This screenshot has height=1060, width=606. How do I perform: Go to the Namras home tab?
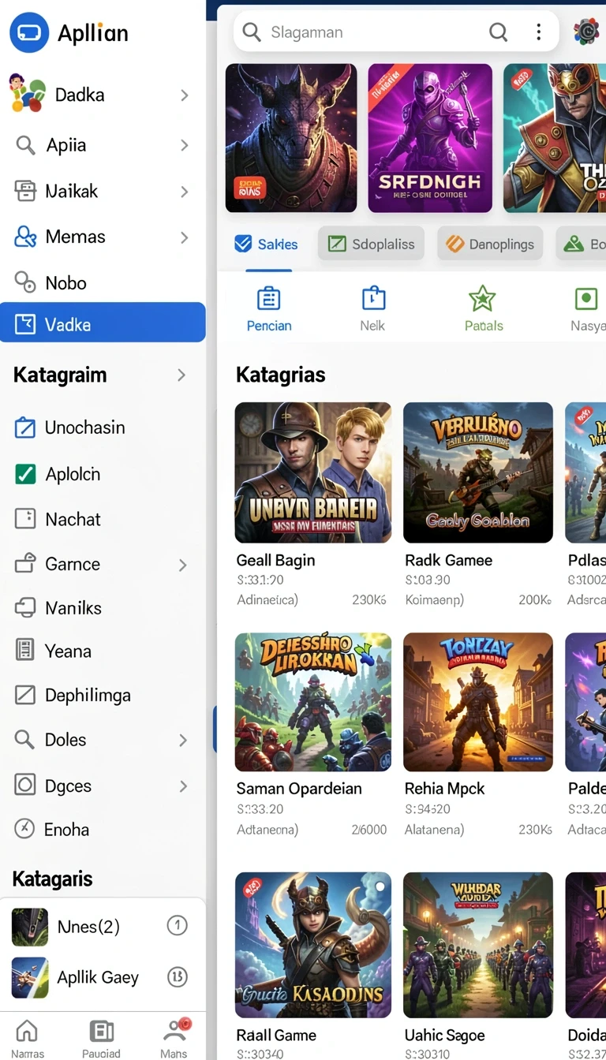[x=28, y=1038]
